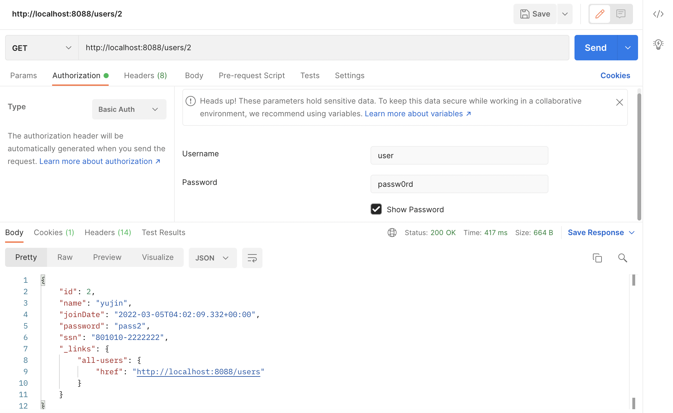Toggle line wrap icon in the response toolbar

pos(252,258)
